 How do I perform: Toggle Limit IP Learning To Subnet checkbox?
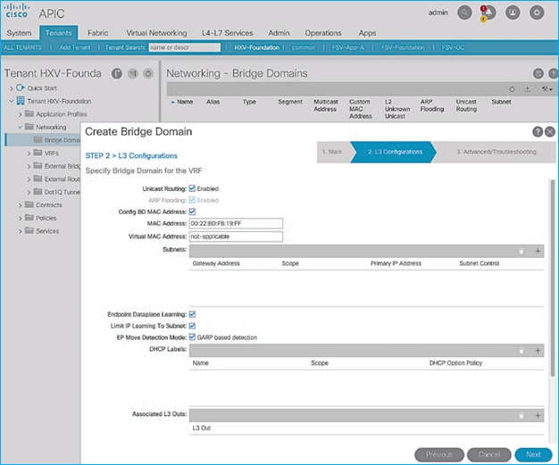click(192, 326)
